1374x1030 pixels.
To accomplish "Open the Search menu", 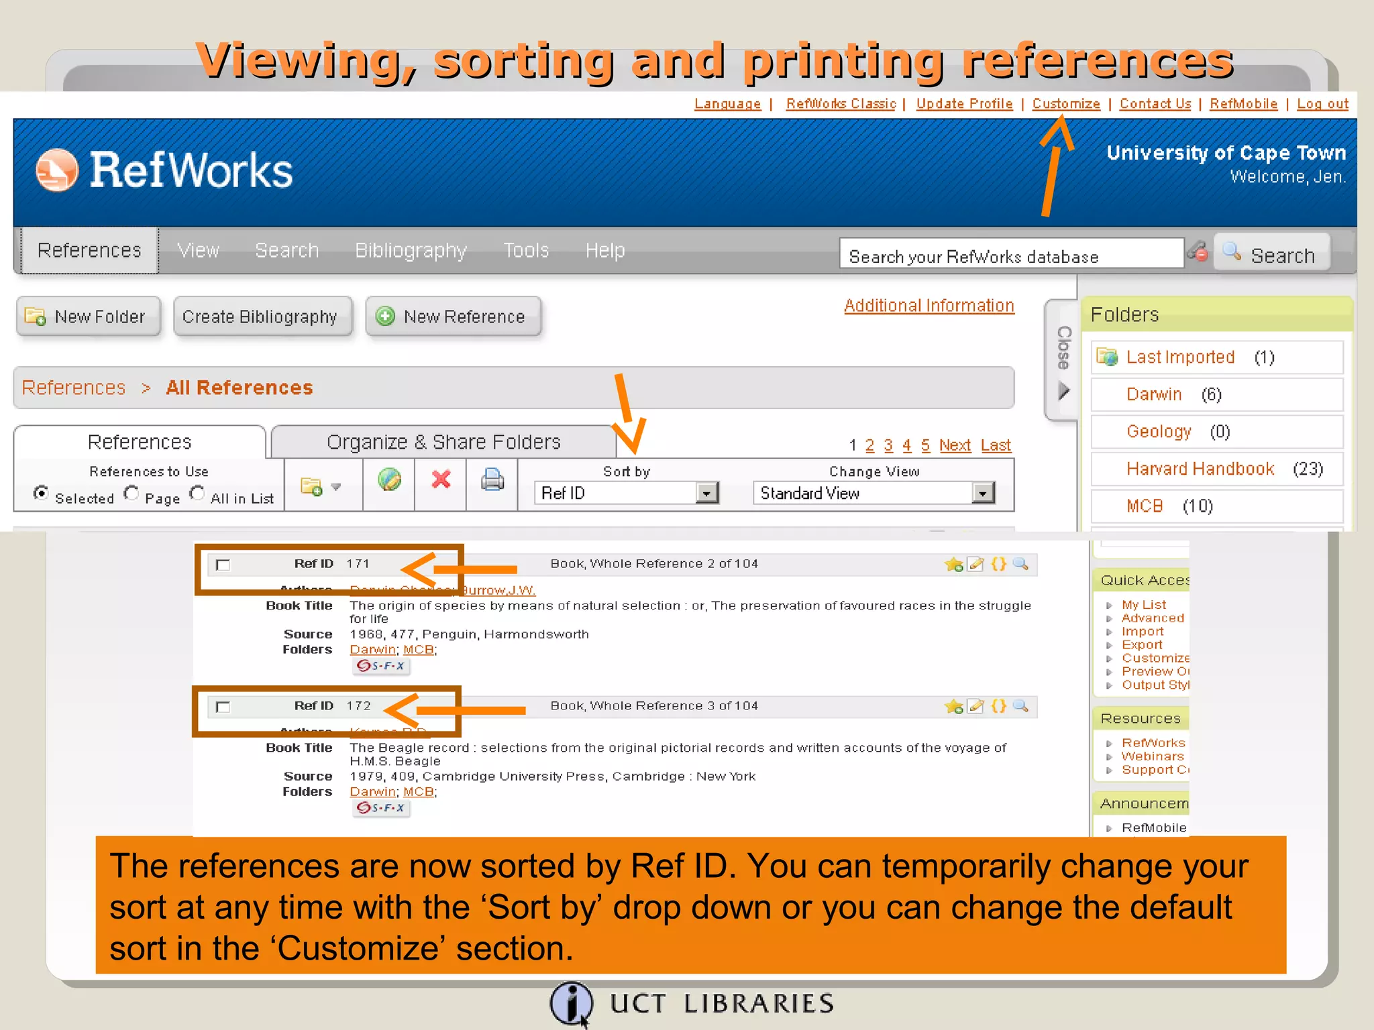I will pyautogui.click(x=286, y=250).
